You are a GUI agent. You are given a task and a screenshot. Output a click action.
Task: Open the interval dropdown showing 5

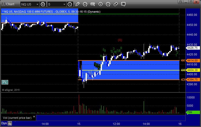coord(64,4)
